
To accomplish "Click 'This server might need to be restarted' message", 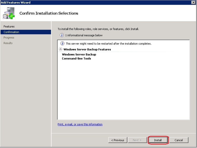I will tap(109, 44).
